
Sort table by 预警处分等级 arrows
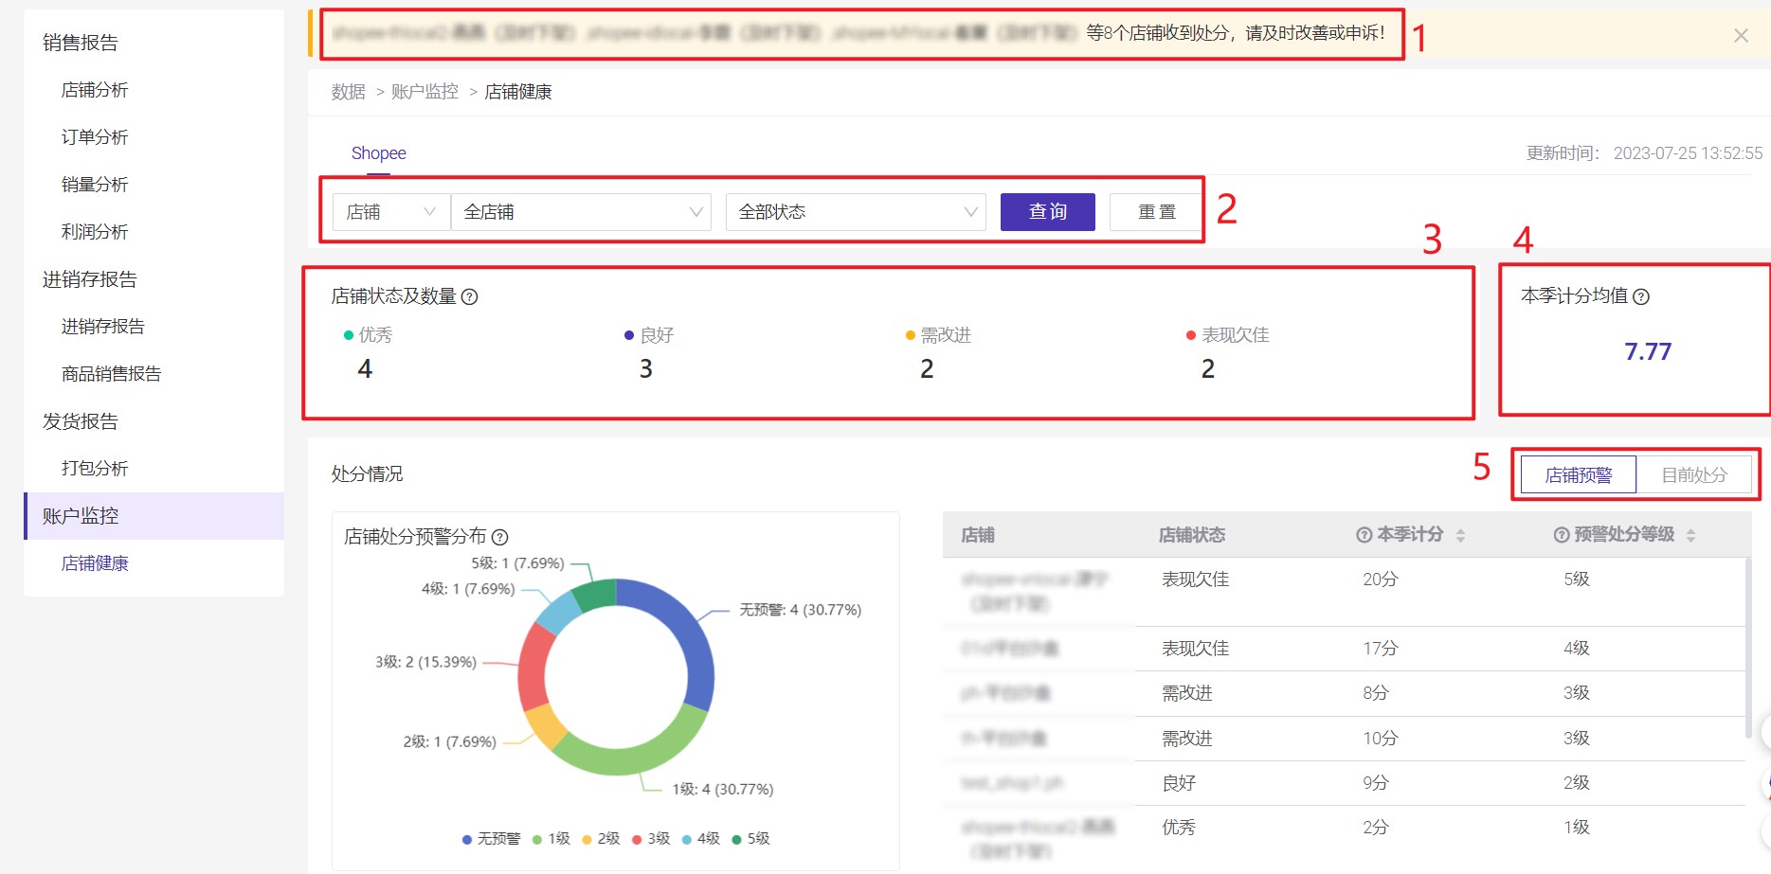click(x=1690, y=536)
